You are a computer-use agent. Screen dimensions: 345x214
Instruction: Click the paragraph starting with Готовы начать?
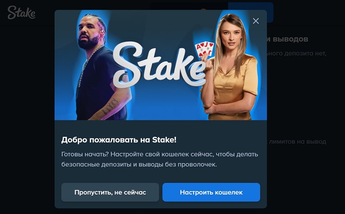[160, 159]
